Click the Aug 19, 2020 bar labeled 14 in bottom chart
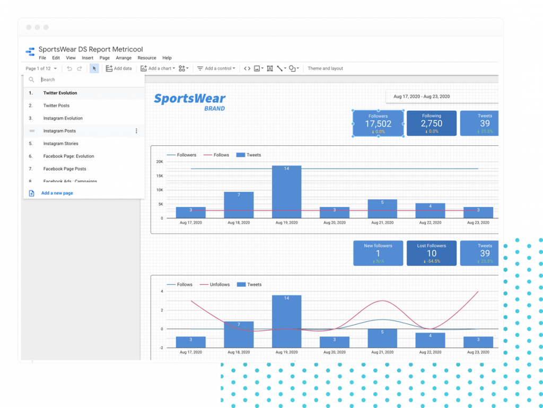 pyautogui.click(x=286, y=321)
